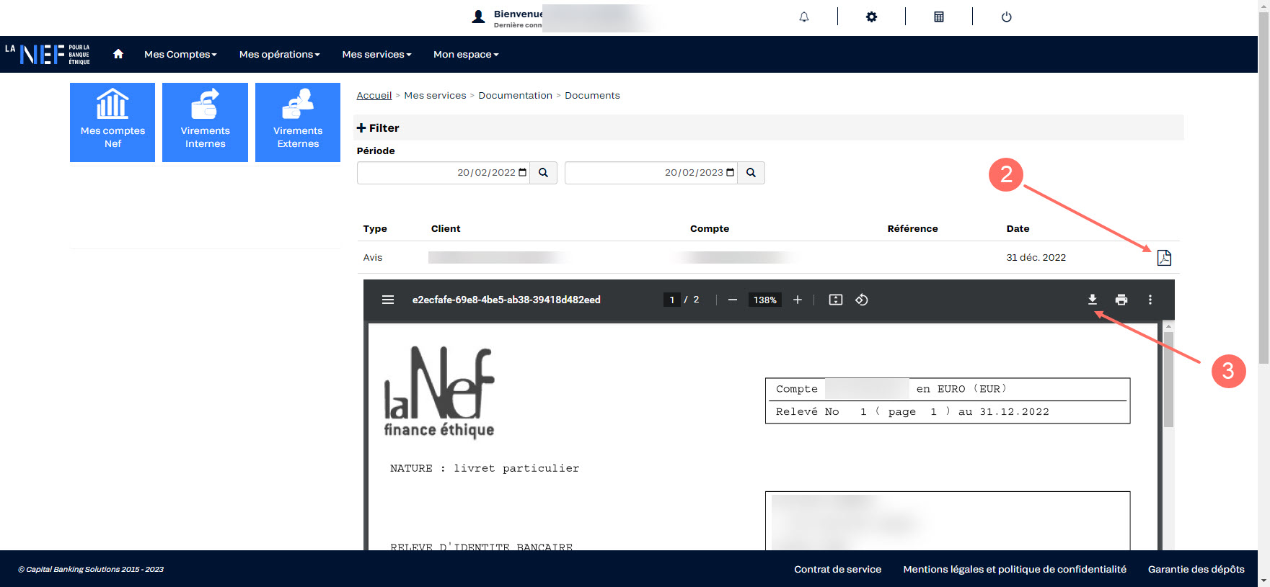Click the Documents breadcrumb text
This screenshot has height=587, width=1270.
(592, 95)
